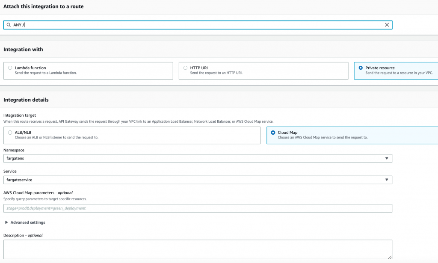
Task: Click the resize grip on the Description box
Action: click(390, 257)
